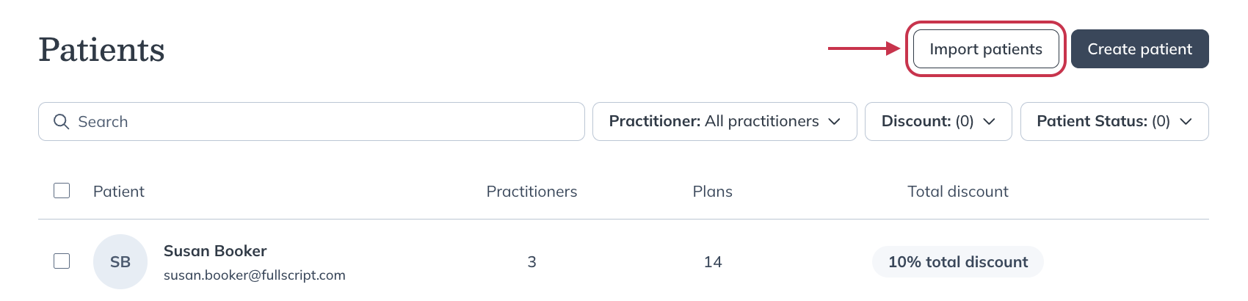Expand the Practitioner: All practitioners dropdown
Image resolution: width=1248 pixels, height=301 pixels.
tap(725, 122)
